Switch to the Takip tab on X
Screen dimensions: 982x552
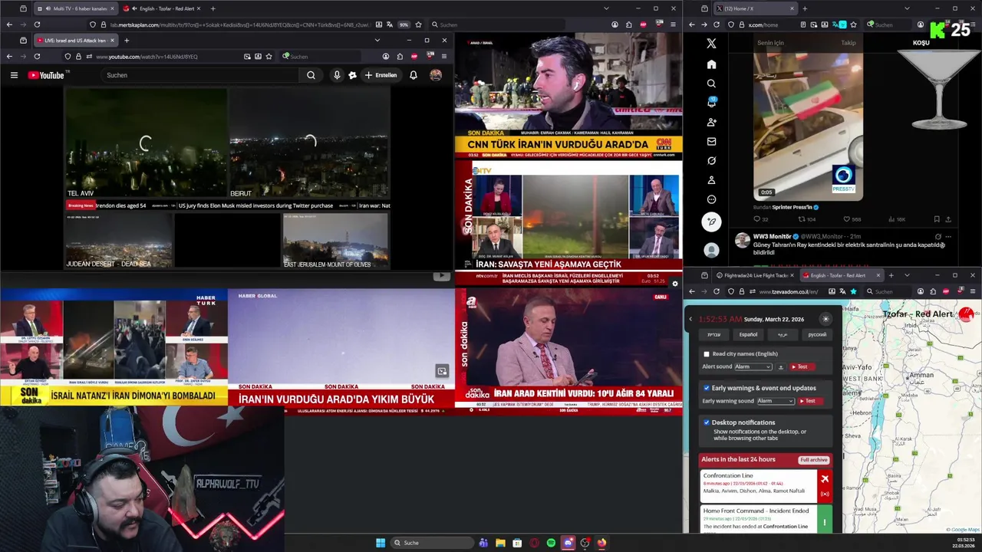point(848,43)
